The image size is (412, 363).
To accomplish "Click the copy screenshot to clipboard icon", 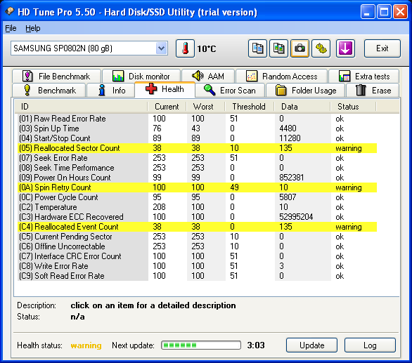I will pyautogui.click(x=278, y=48).
